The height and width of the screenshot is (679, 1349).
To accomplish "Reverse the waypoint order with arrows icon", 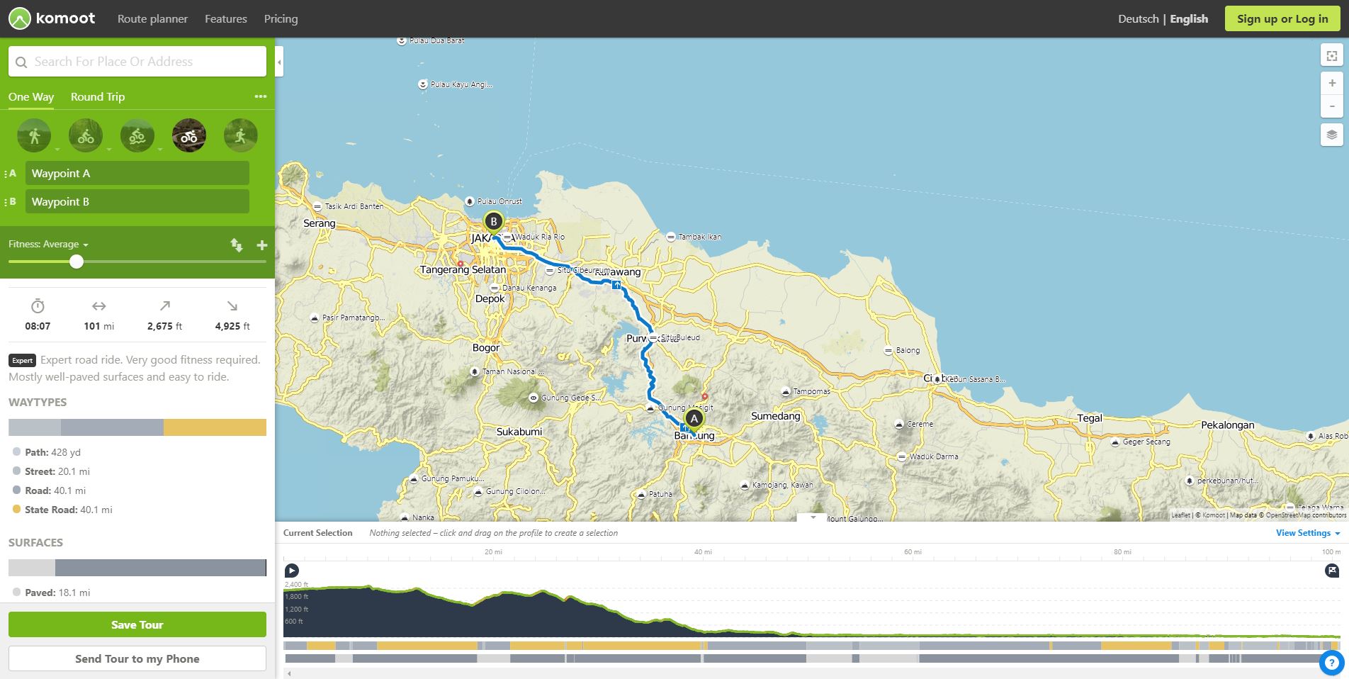I will click(237, 245).
